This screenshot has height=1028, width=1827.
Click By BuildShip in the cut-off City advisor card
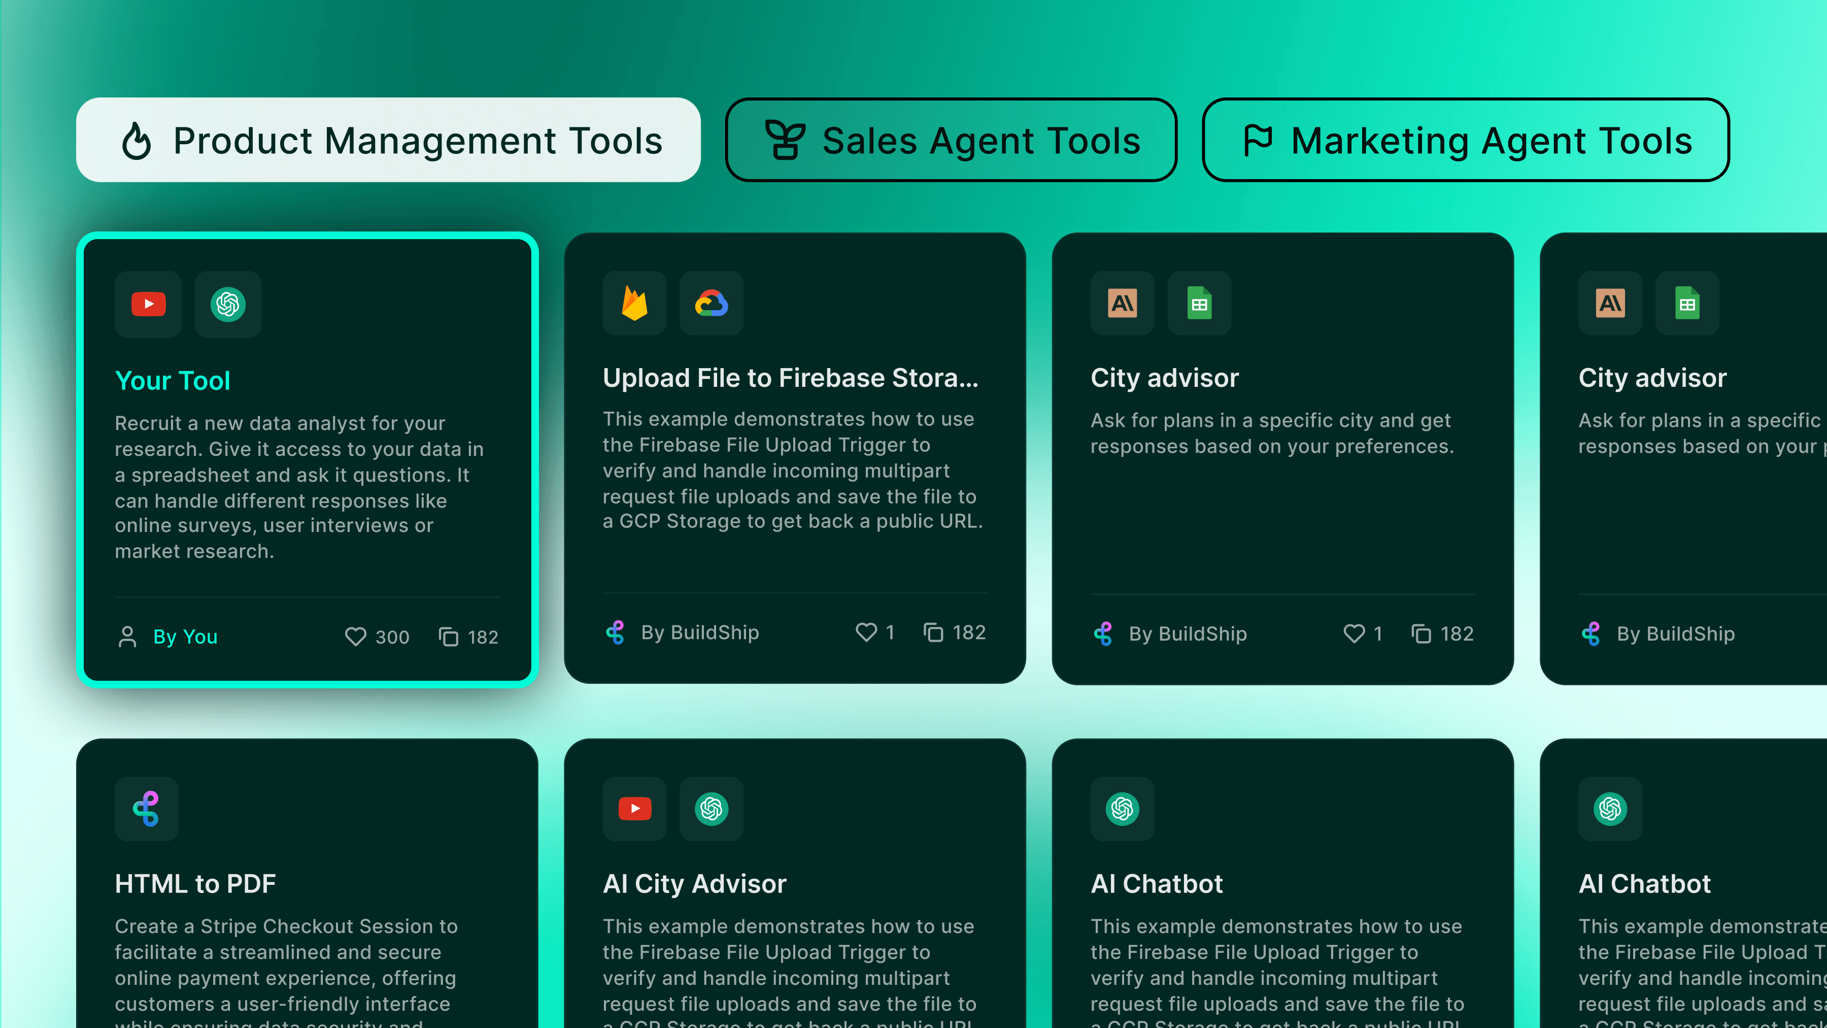point(1676,634)
